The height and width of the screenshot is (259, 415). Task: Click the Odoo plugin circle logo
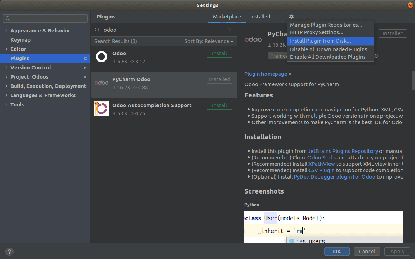click(x=102, y=57)
